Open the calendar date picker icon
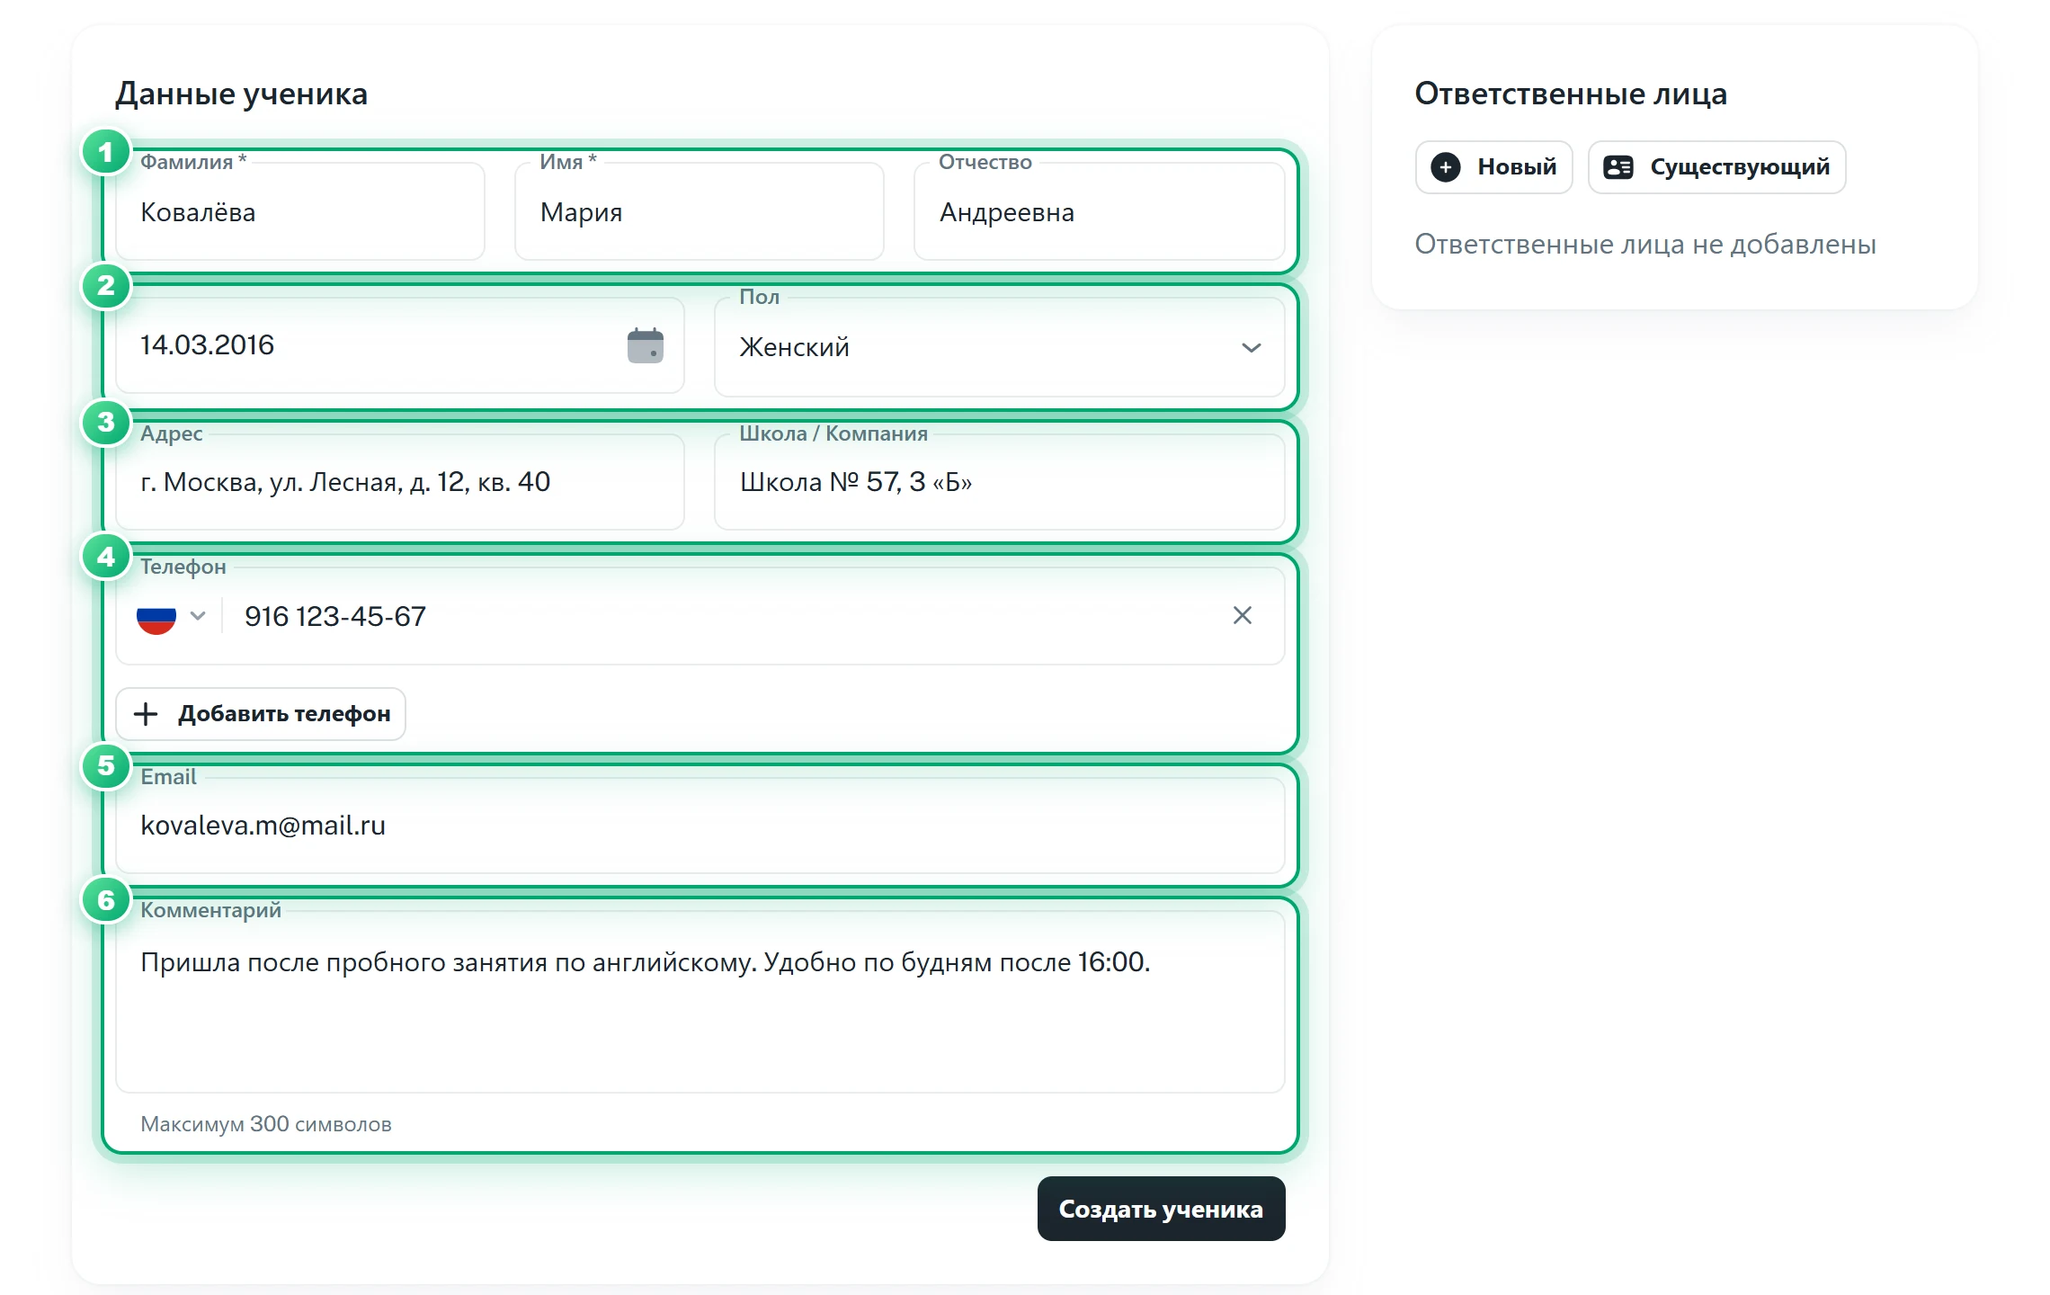This screenshot has width=2050, height=1295. 645,345
